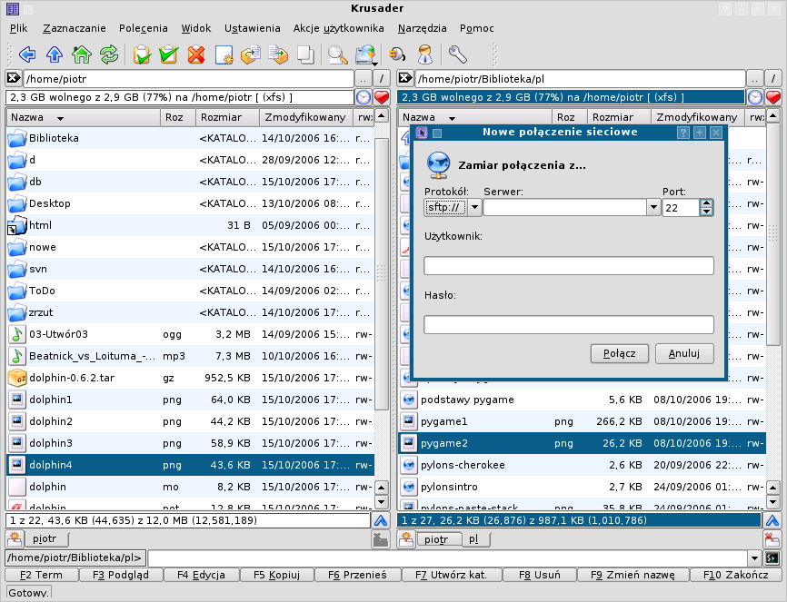Click the Anuluj button

tap(684, 353)
